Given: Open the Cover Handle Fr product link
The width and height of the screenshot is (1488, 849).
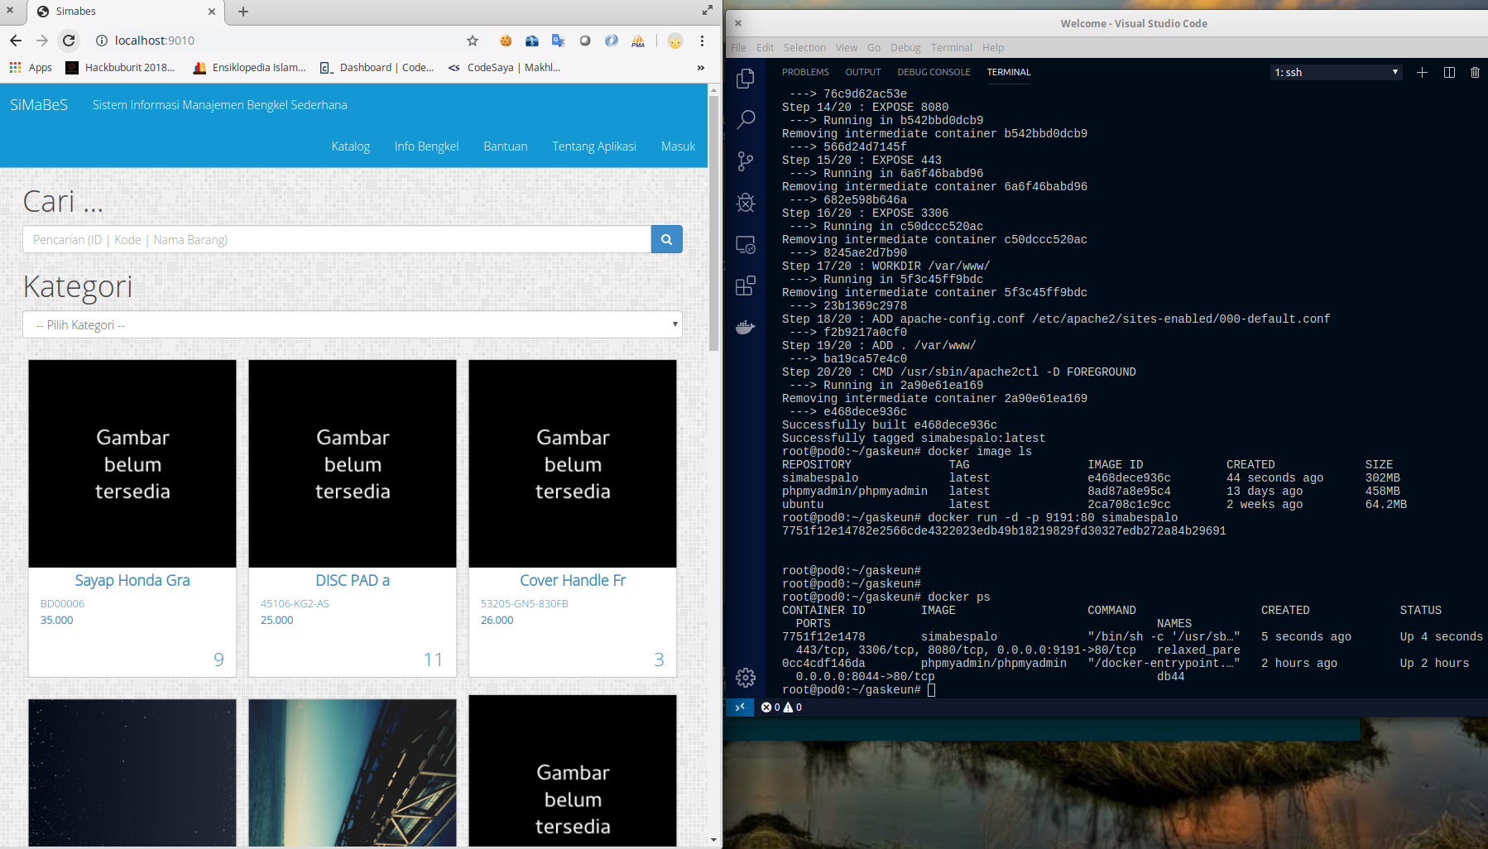Looking at the screenshot, I should (x=573, y=581).
